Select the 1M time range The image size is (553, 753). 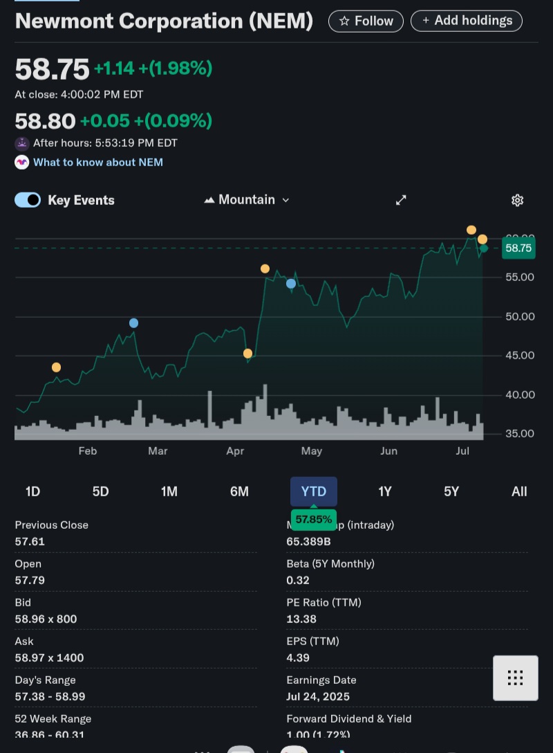point(169,491)
